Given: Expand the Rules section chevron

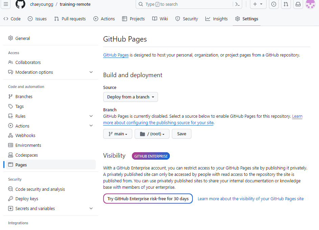Looking at the screenshot, I should tap(91, 116).
